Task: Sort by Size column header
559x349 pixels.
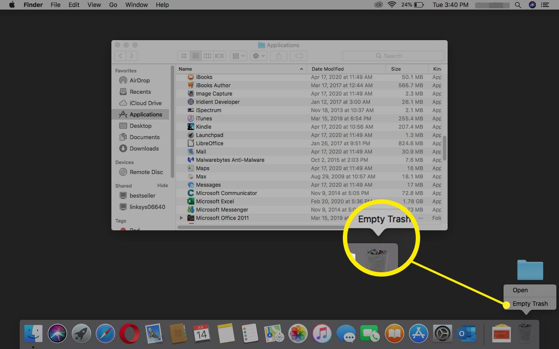Action: point(407,69)
